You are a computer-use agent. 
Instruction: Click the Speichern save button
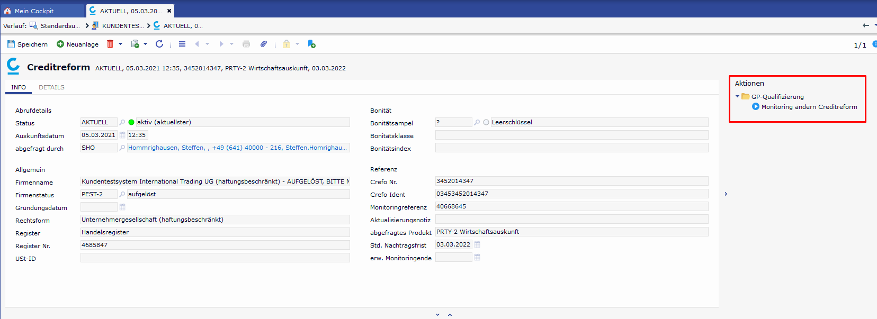point(28,44)
